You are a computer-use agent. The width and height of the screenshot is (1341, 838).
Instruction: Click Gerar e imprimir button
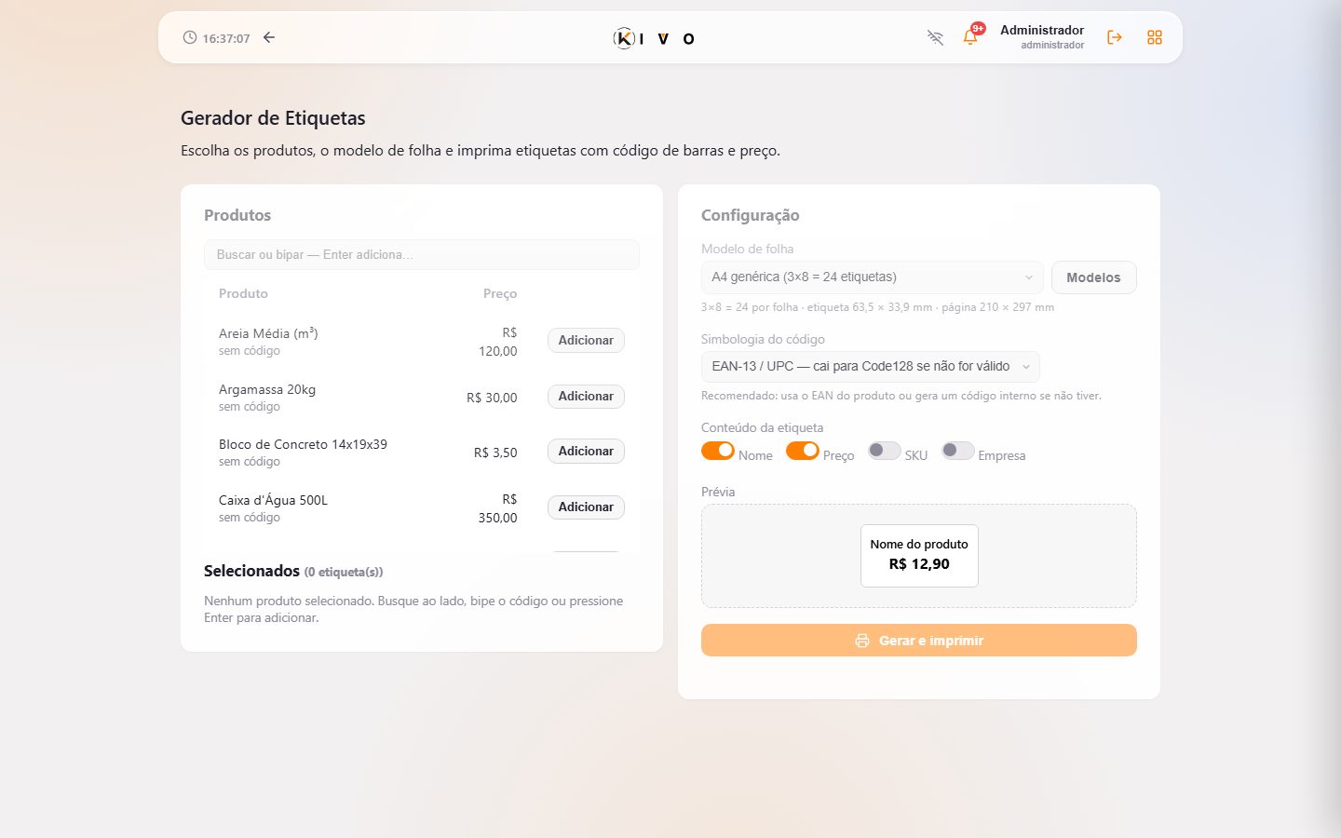919,641
